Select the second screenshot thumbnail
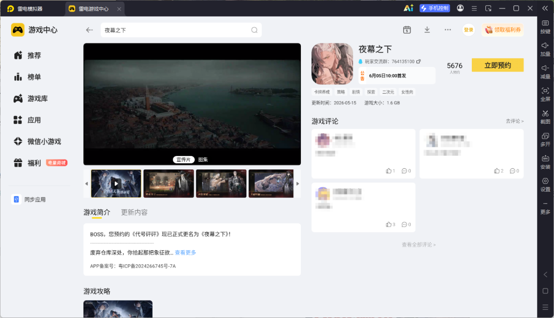Screen dimensions: 554x318 pyautogui.click(x=168, y=183)
